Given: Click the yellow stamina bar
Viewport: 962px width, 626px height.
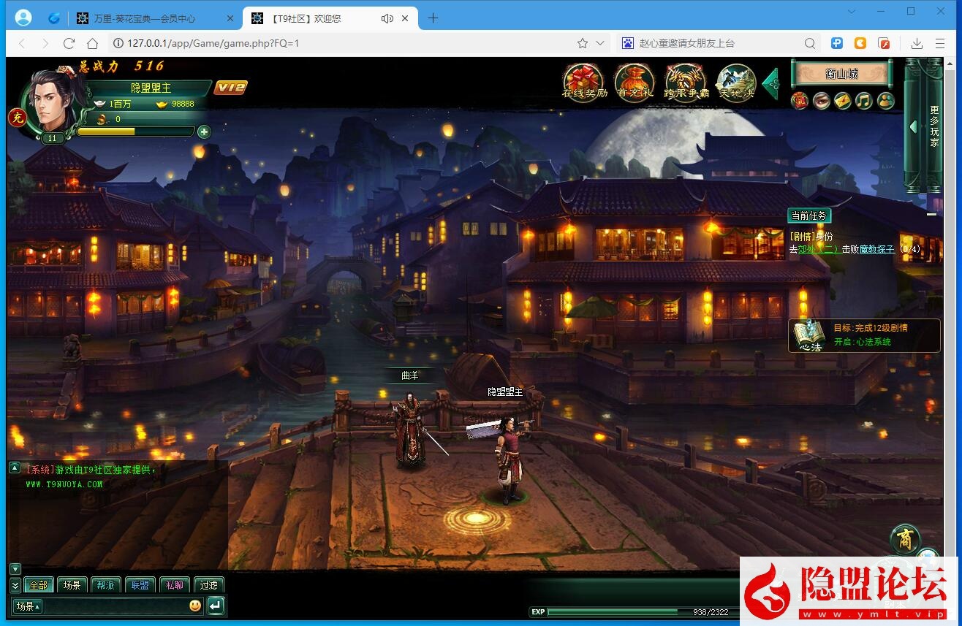Looking at the screenshot, I should 135,131.
